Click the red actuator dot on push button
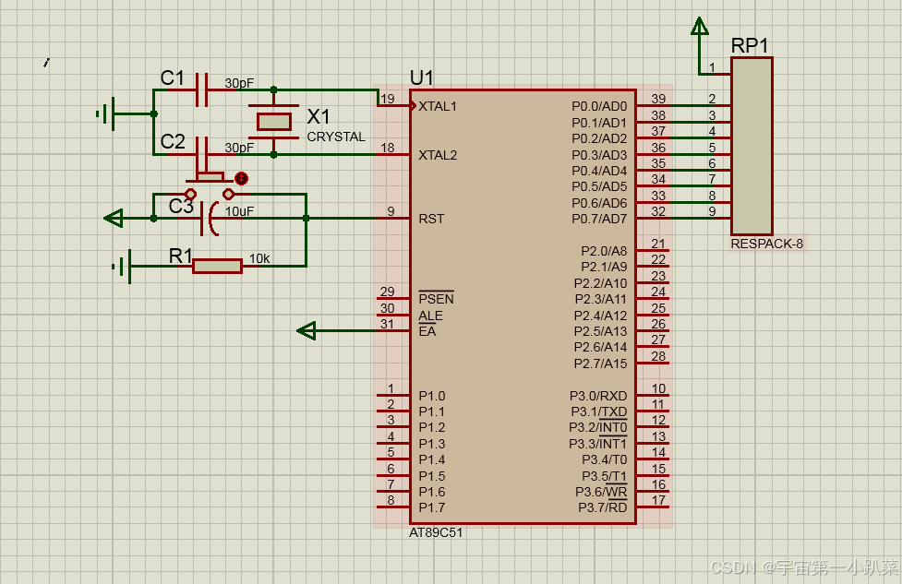Screen dimensions: 902x584 (x=241, y=179)
